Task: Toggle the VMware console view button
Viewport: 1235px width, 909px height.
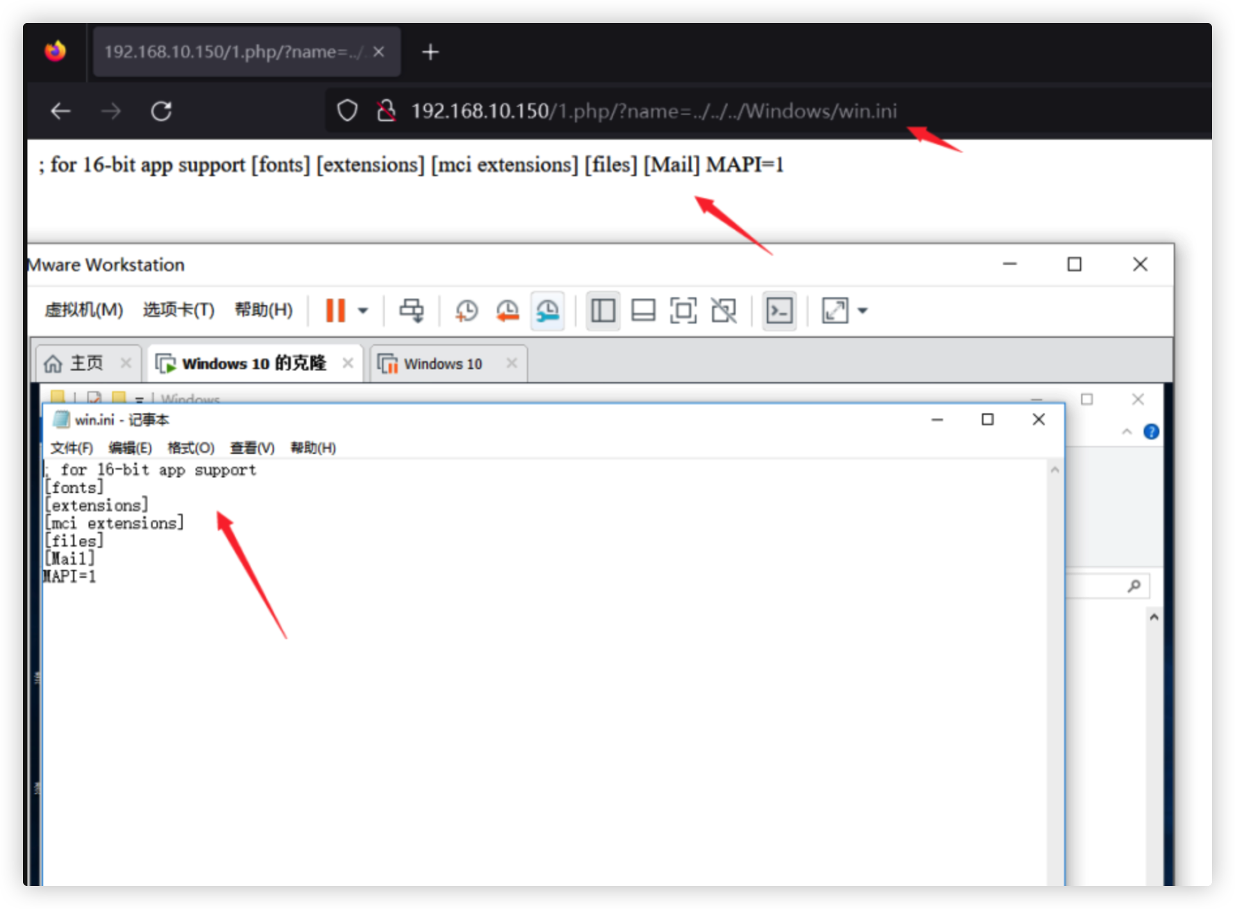Action: click(x=779, y=311)
